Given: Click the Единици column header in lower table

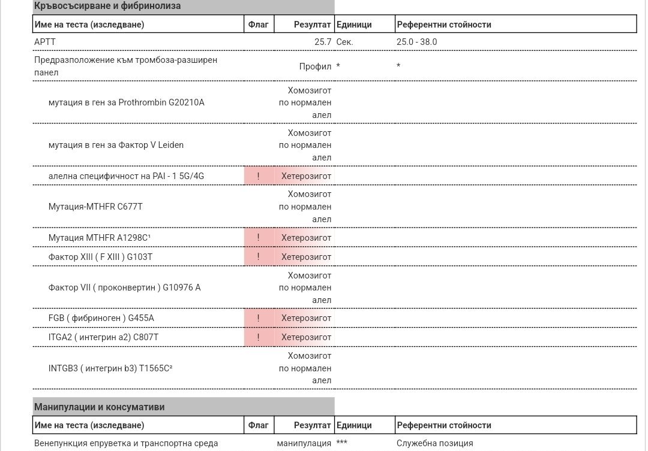Looking at the screenshot, I should coord(354,425).
